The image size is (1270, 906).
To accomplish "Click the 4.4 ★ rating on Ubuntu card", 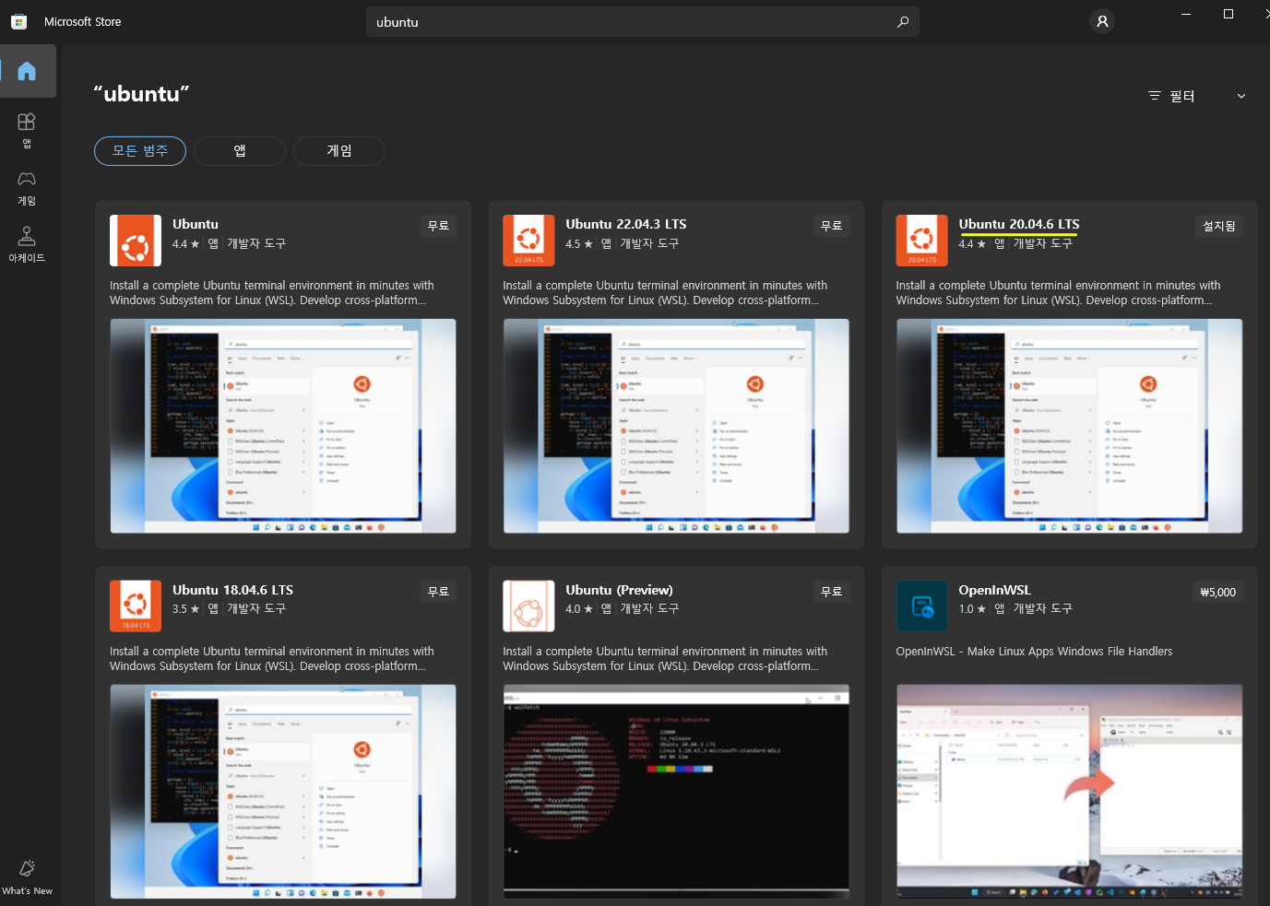I will (185, 244).
